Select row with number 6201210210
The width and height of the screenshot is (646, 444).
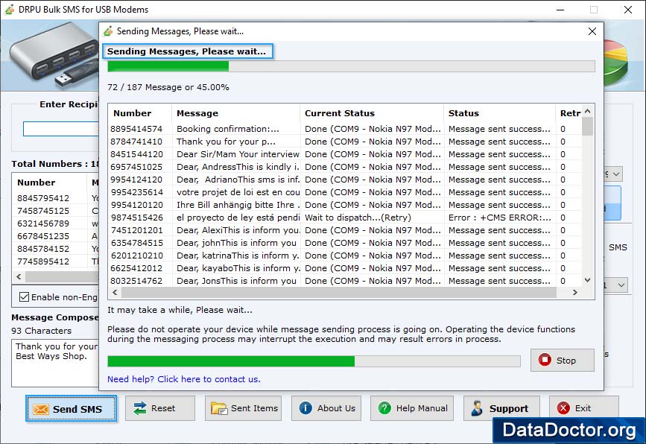pyautogui.click(x=345, y=256)
